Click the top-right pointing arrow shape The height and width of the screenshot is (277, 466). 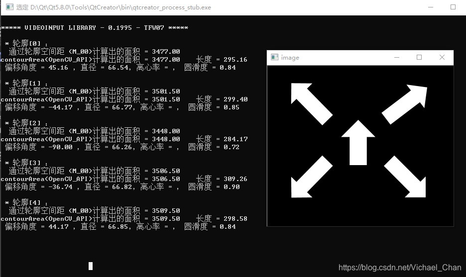tap(404, 104)
